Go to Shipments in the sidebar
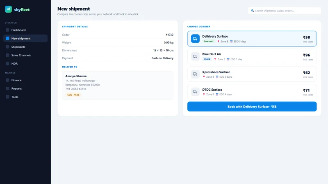 (x=25, y=47)
